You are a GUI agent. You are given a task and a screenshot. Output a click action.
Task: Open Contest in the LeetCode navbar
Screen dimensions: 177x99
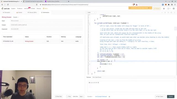click(x=33, y=9)
